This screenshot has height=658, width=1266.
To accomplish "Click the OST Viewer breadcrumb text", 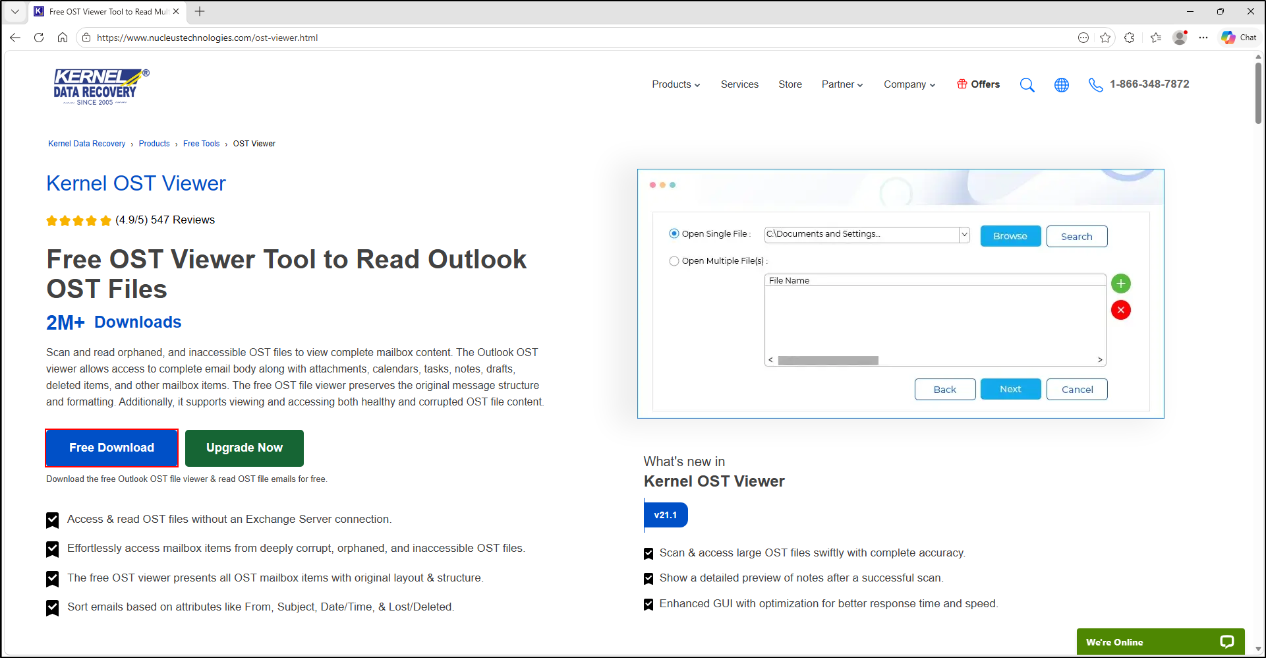I will coord(254,144).
